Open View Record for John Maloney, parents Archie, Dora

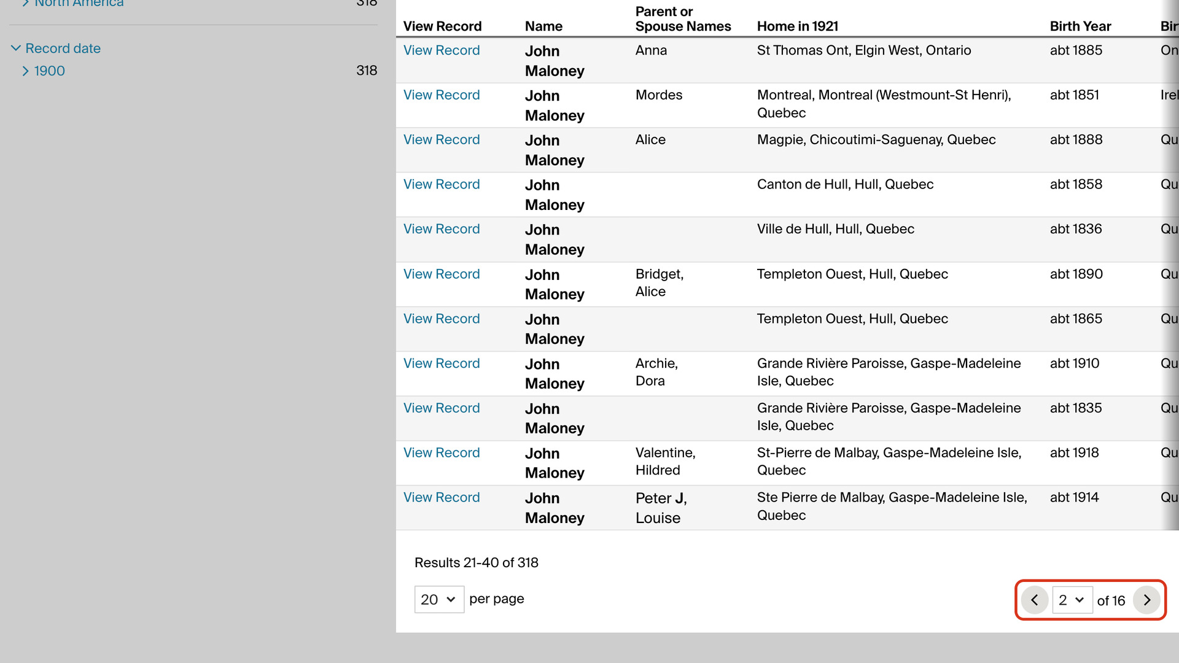pyautogui.click(x=442, y=363)
